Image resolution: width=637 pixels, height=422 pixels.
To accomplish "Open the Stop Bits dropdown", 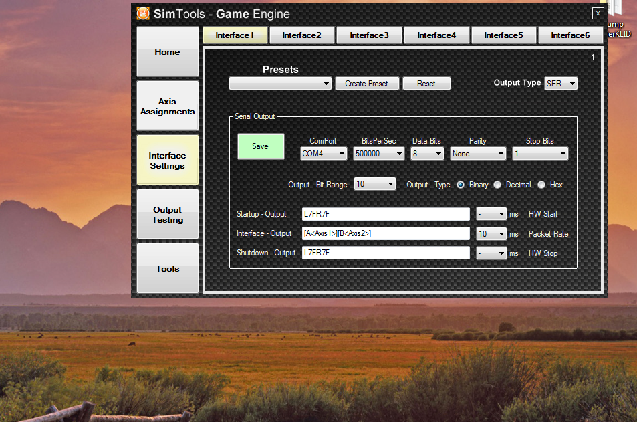I will tap(540, 154).
